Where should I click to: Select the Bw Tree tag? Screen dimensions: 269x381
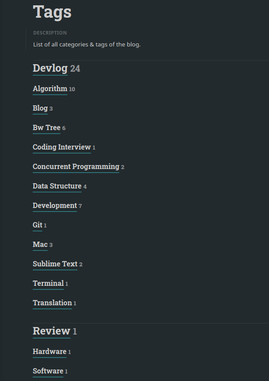[x=46, y=127]
